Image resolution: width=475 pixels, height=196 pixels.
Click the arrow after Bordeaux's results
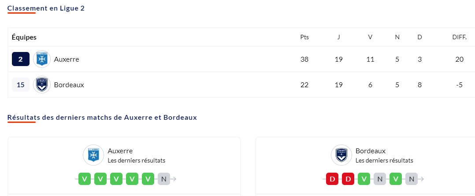421,179
